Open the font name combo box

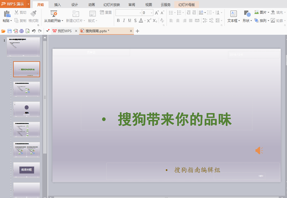[128, 13]
